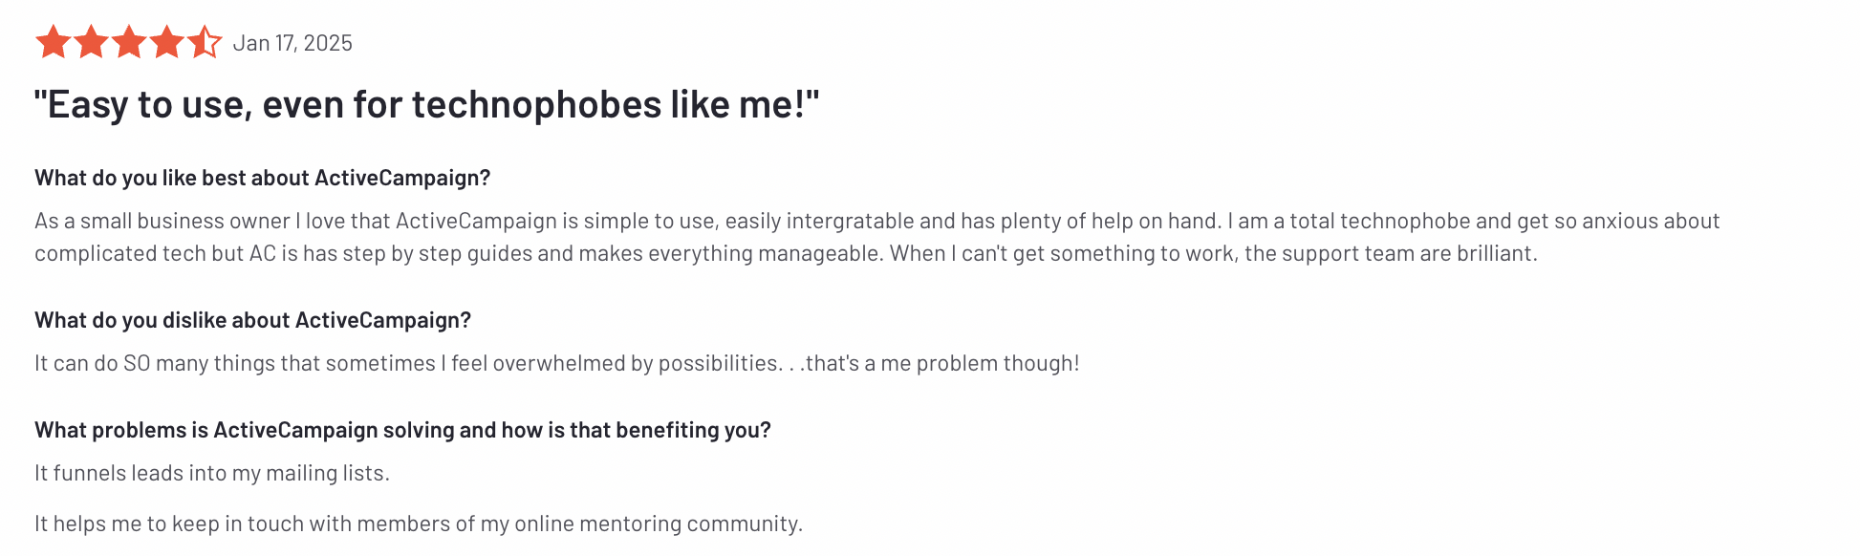
Task: Select the third rating star
Action: coord(129,42)
